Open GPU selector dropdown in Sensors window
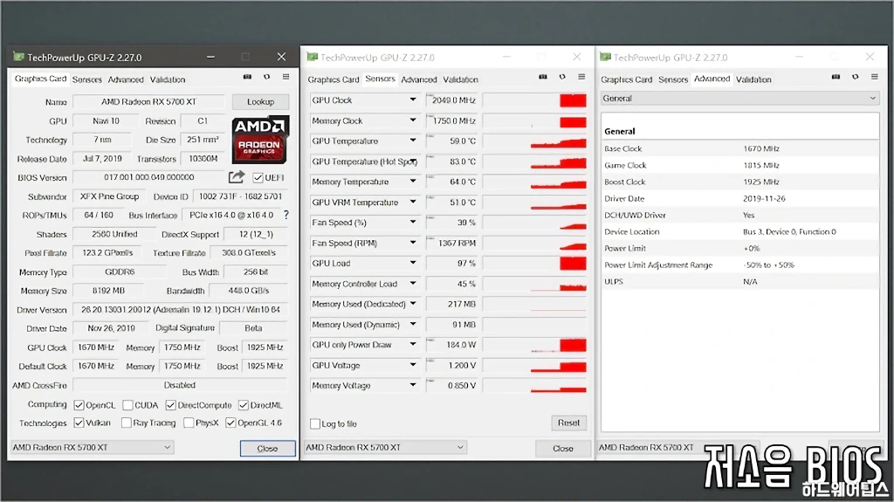The width and height of the screenshot is (894, 502). [x=385, y=447]
